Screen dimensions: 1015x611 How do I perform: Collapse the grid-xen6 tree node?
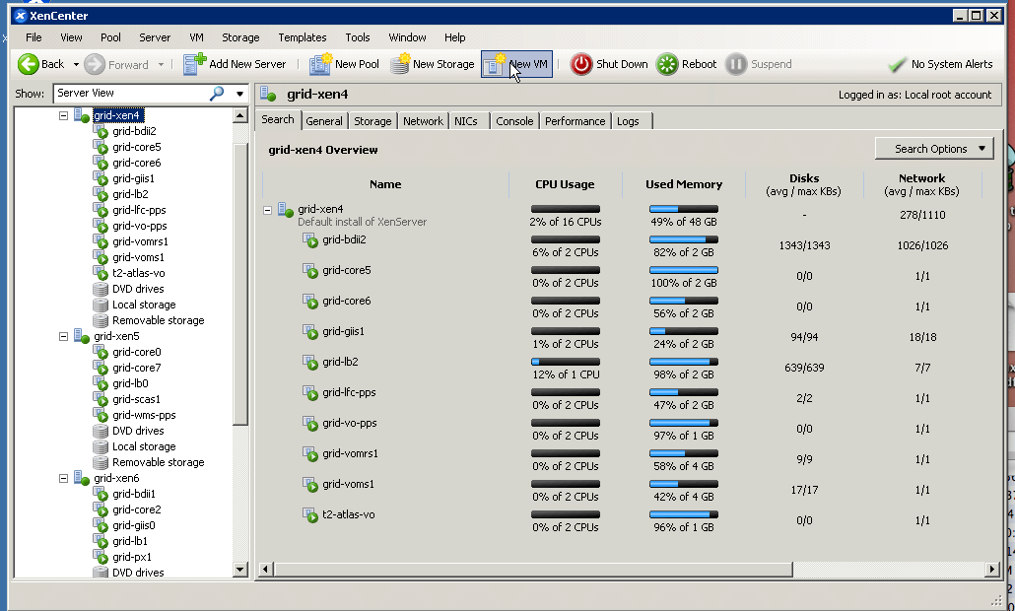pyautogui.click(x=63, y=478)
